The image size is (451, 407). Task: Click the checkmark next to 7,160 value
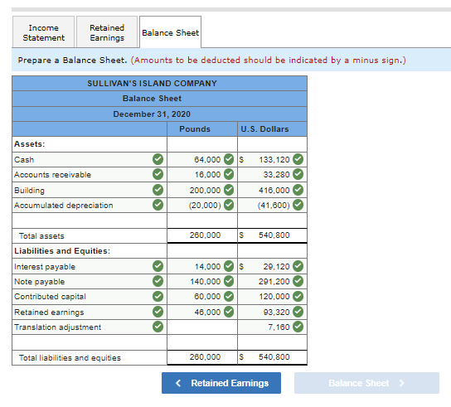click(298, 327)
